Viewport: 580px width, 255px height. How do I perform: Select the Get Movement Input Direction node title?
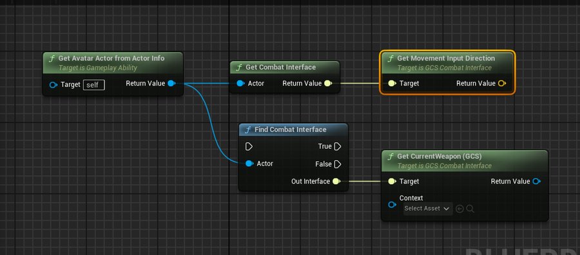tap(446, 59)
